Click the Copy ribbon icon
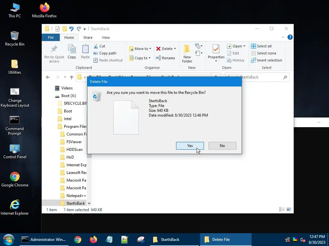Image resolution: width=329 pixels, height=246 pixels. point(72,49)
